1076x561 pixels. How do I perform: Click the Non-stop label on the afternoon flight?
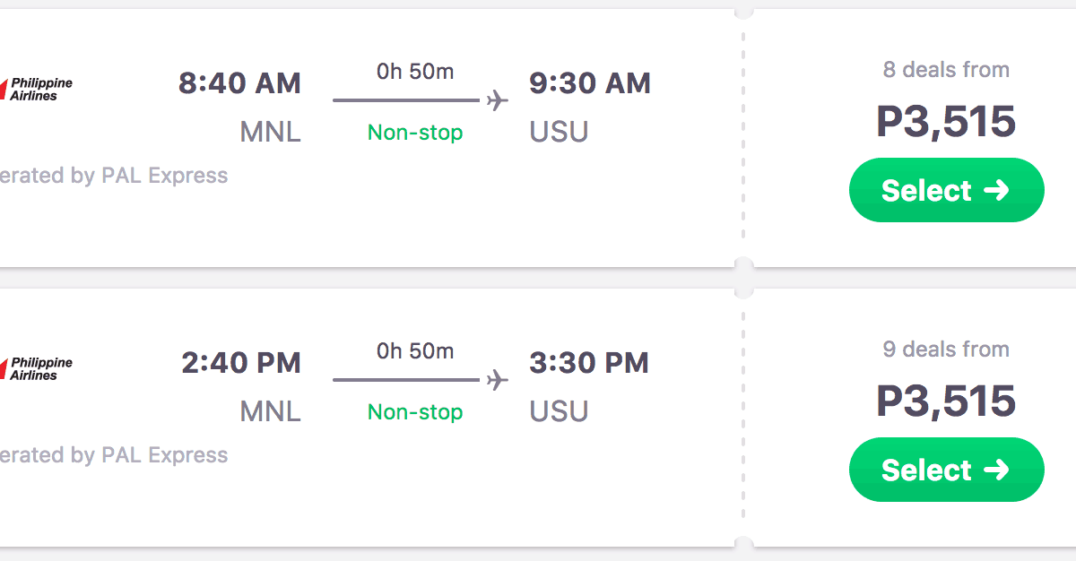point(415,412)
